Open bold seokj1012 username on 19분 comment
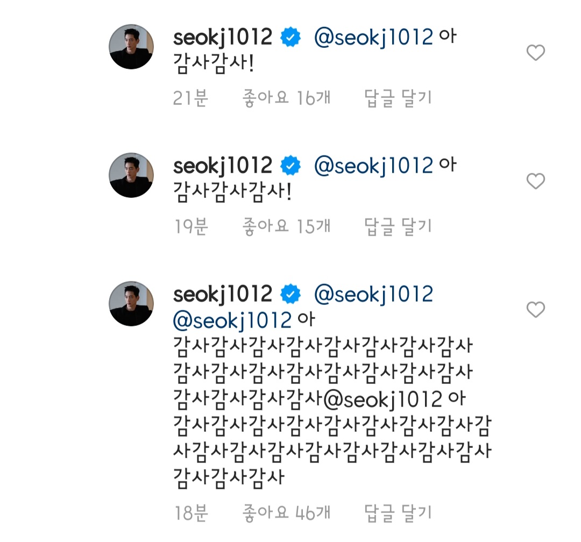The height and width of the screenshot is (542, 581). pos(223,166)
